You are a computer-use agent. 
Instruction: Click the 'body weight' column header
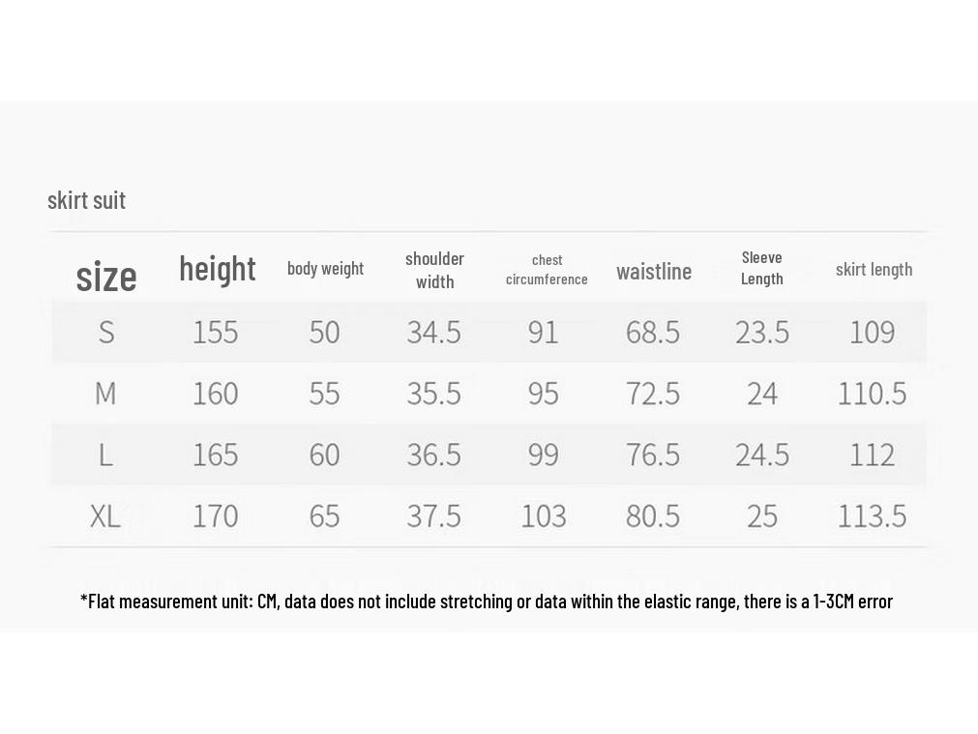point(325,269)
